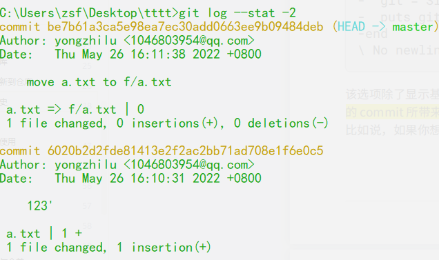
Task: Click the commit hash starting with 6020b2d2
Action: [186, 151]
